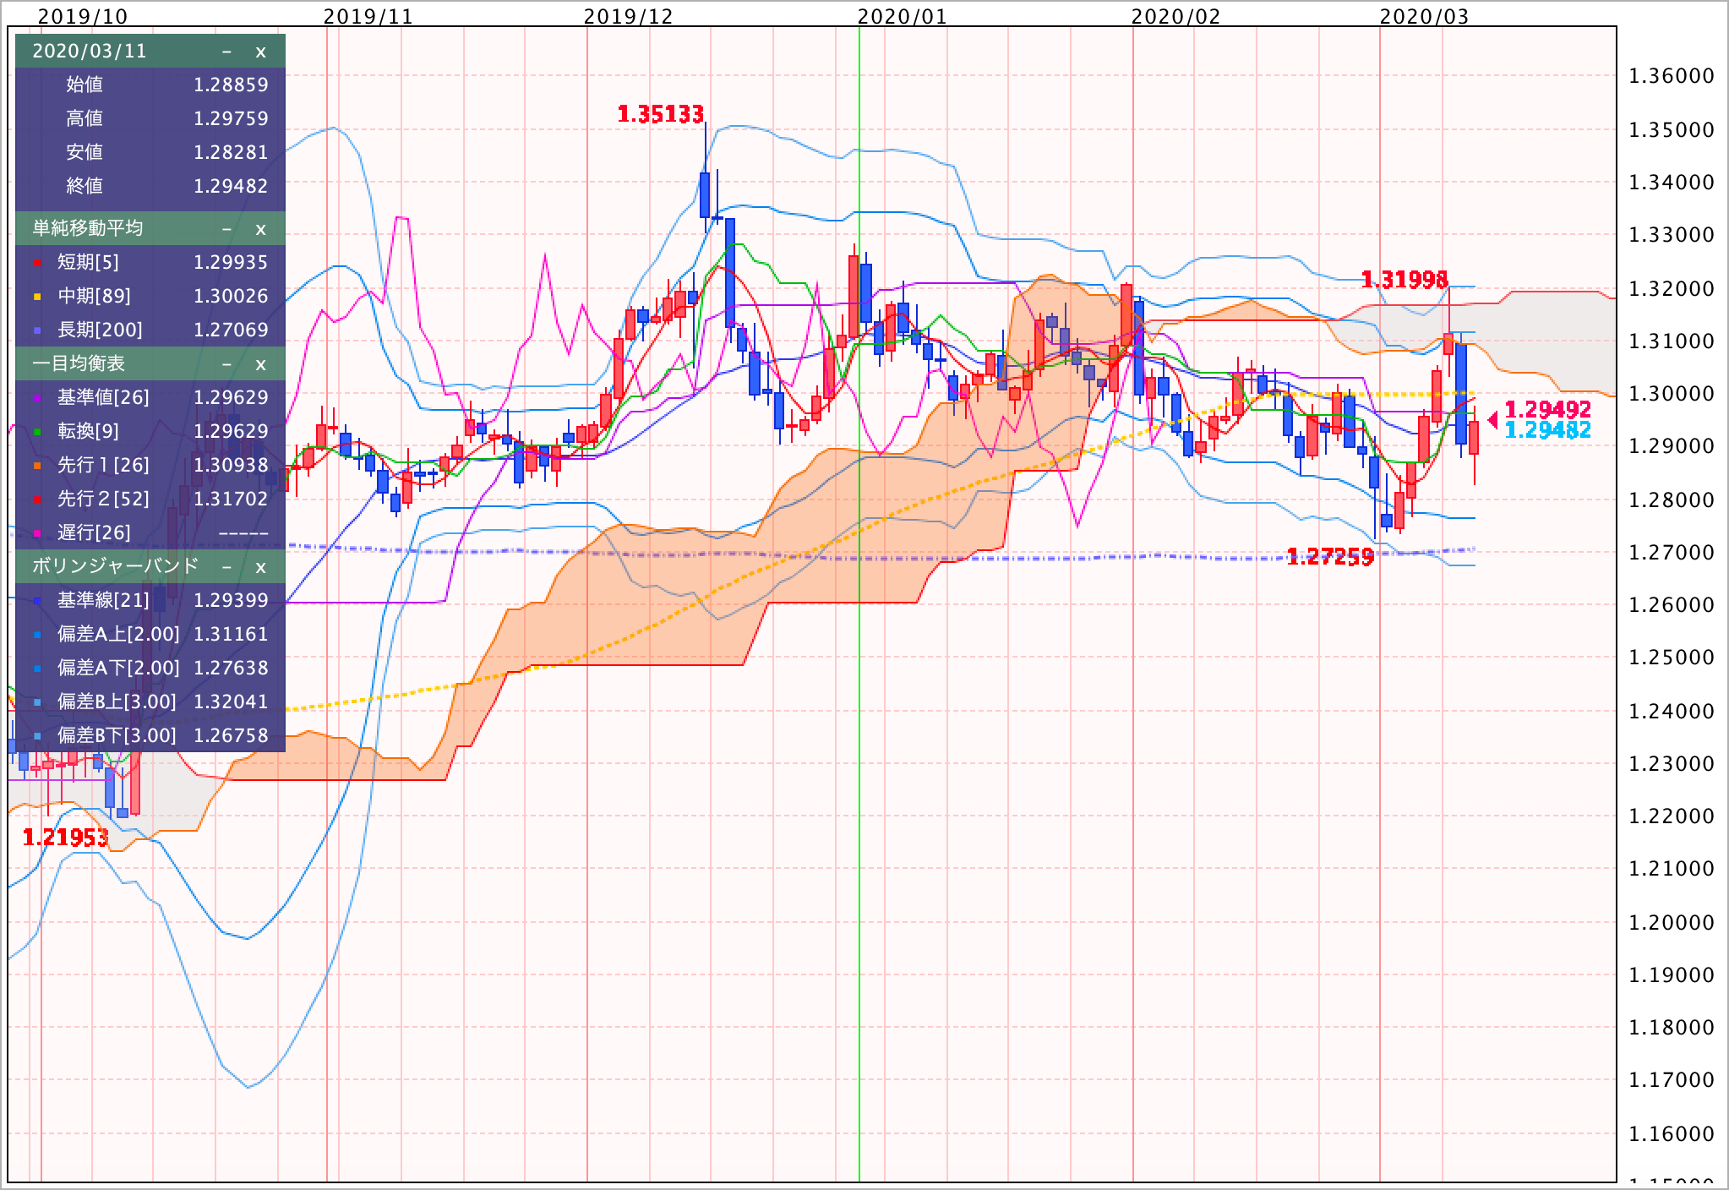Click the 偏差A下[2.00] value 1.27638
The image size is (1729, 1190).
231,668
